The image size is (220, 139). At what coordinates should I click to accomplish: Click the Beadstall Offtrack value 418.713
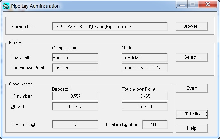tap(75, 106)
